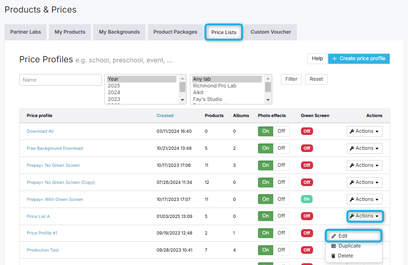
Task: Choose Fay's Studio in lab list
Action: click(x=227, y=99)
